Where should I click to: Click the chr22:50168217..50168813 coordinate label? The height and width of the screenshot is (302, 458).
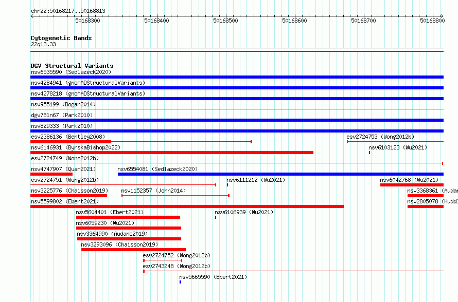tap(68, 11)
